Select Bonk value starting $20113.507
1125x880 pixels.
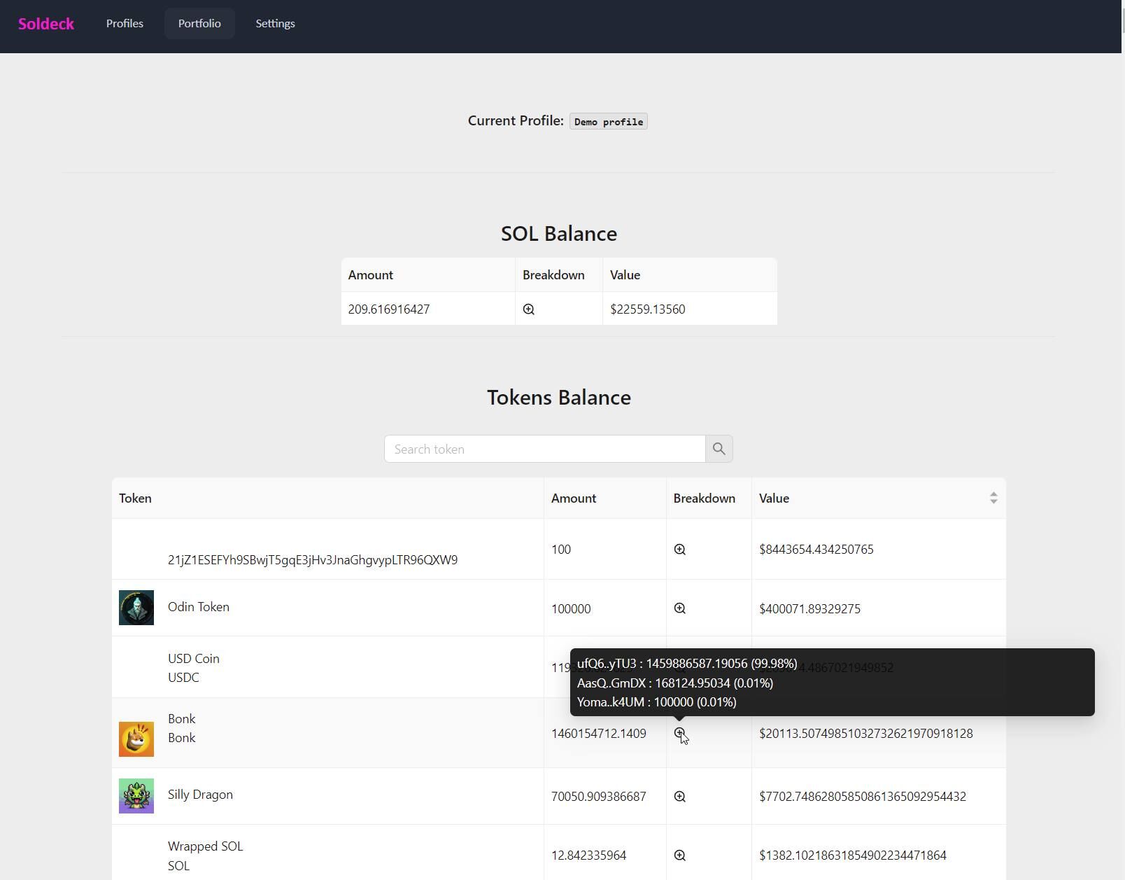pos(866,734)
